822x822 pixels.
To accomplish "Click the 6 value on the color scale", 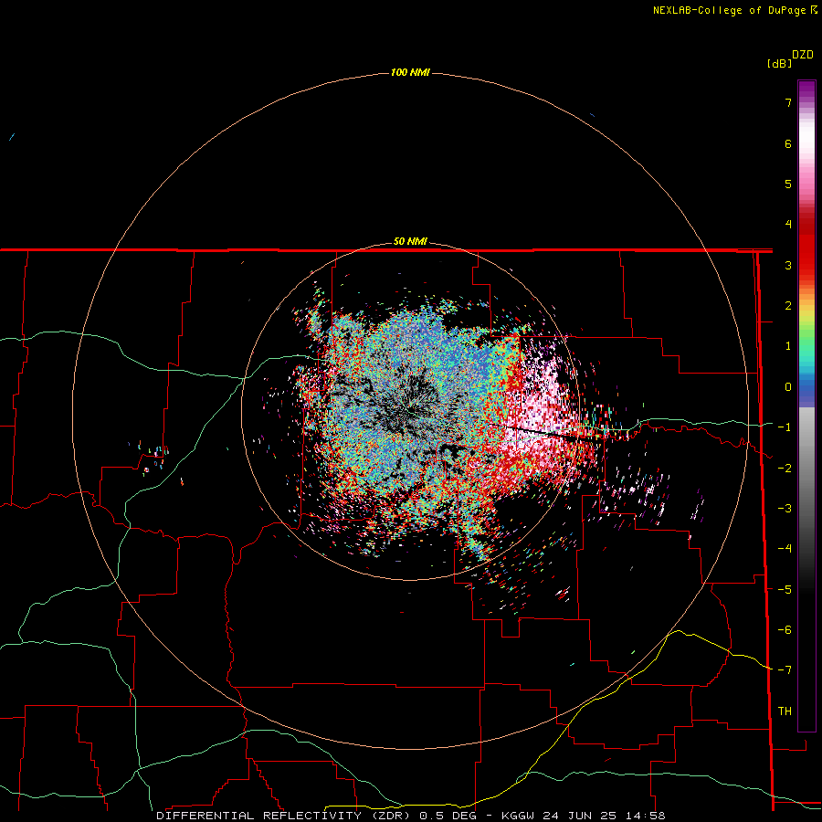I will [788, 143].
